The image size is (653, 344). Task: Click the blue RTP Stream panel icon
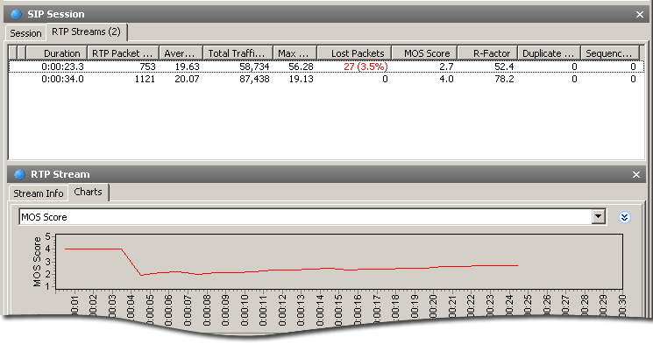(x=19, y=174)
